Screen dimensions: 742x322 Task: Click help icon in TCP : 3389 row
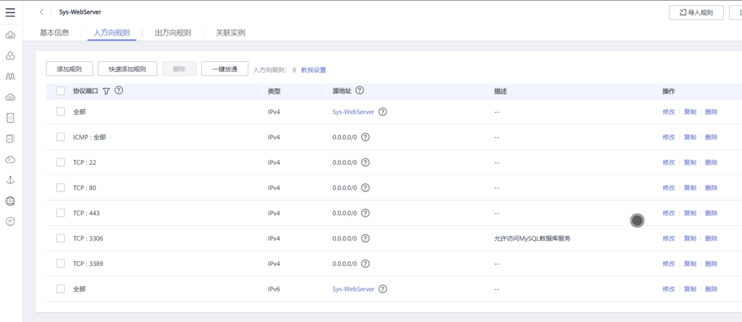[365, 263]
